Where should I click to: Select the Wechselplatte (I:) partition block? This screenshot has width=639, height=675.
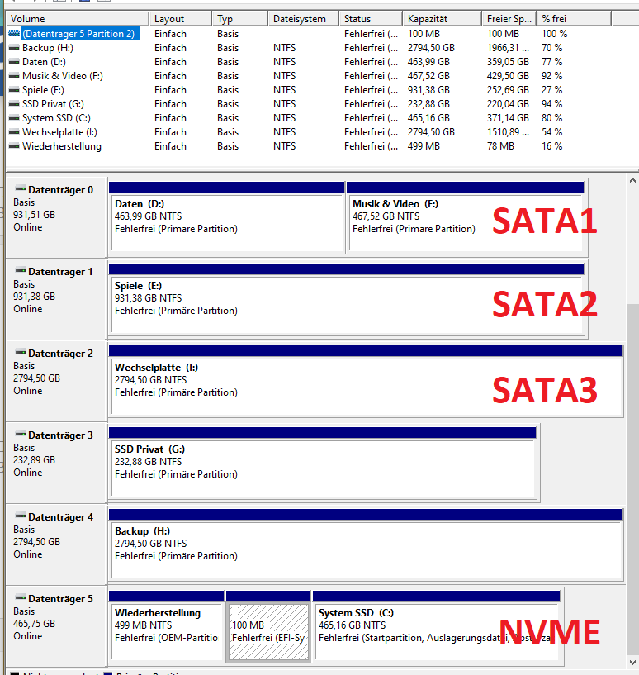366,381
